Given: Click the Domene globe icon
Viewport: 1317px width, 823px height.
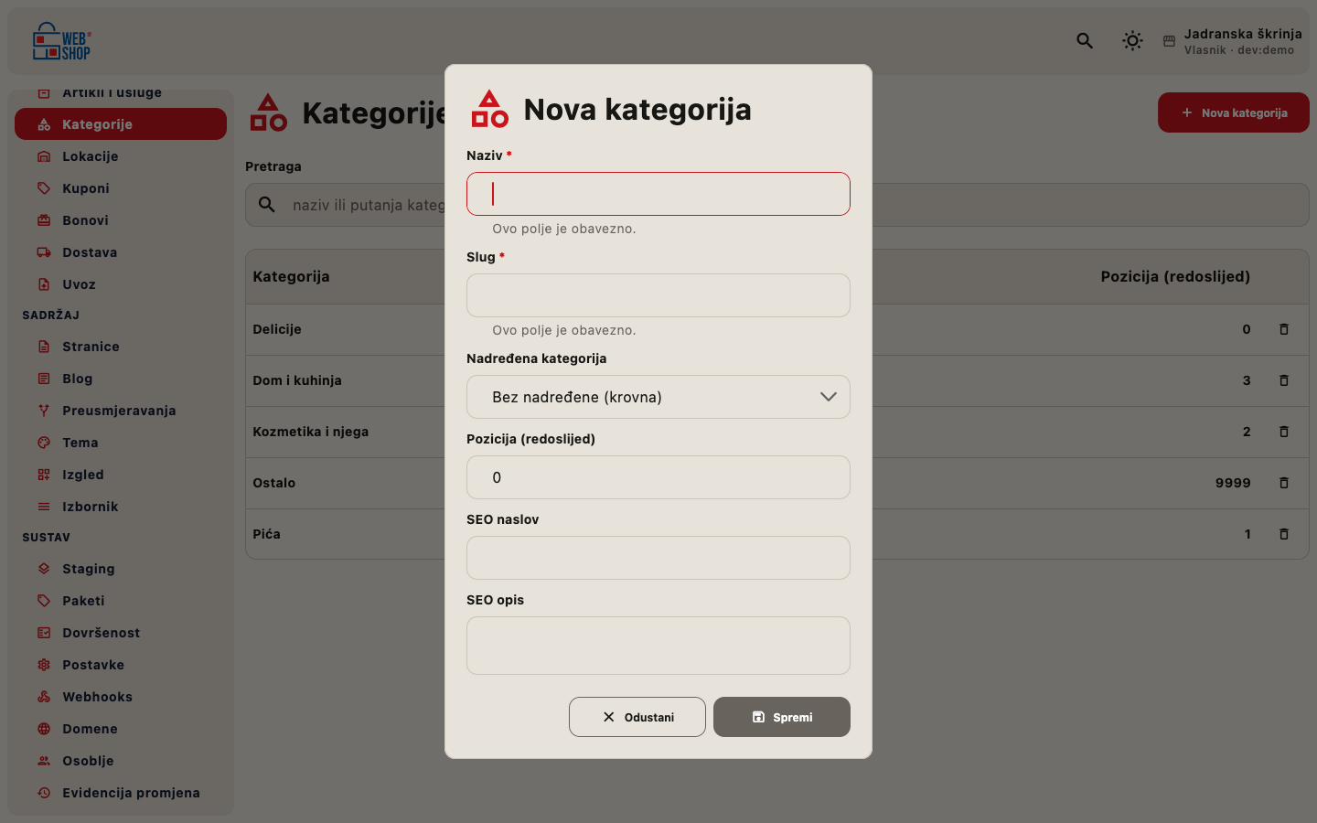Looking at the screenshot, I should [44, 729].
